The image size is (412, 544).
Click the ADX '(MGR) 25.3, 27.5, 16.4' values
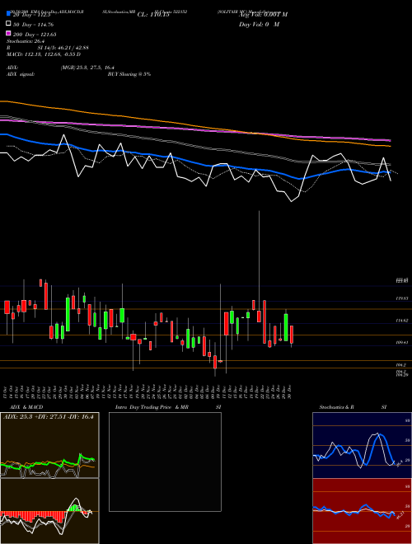point(87,68)
